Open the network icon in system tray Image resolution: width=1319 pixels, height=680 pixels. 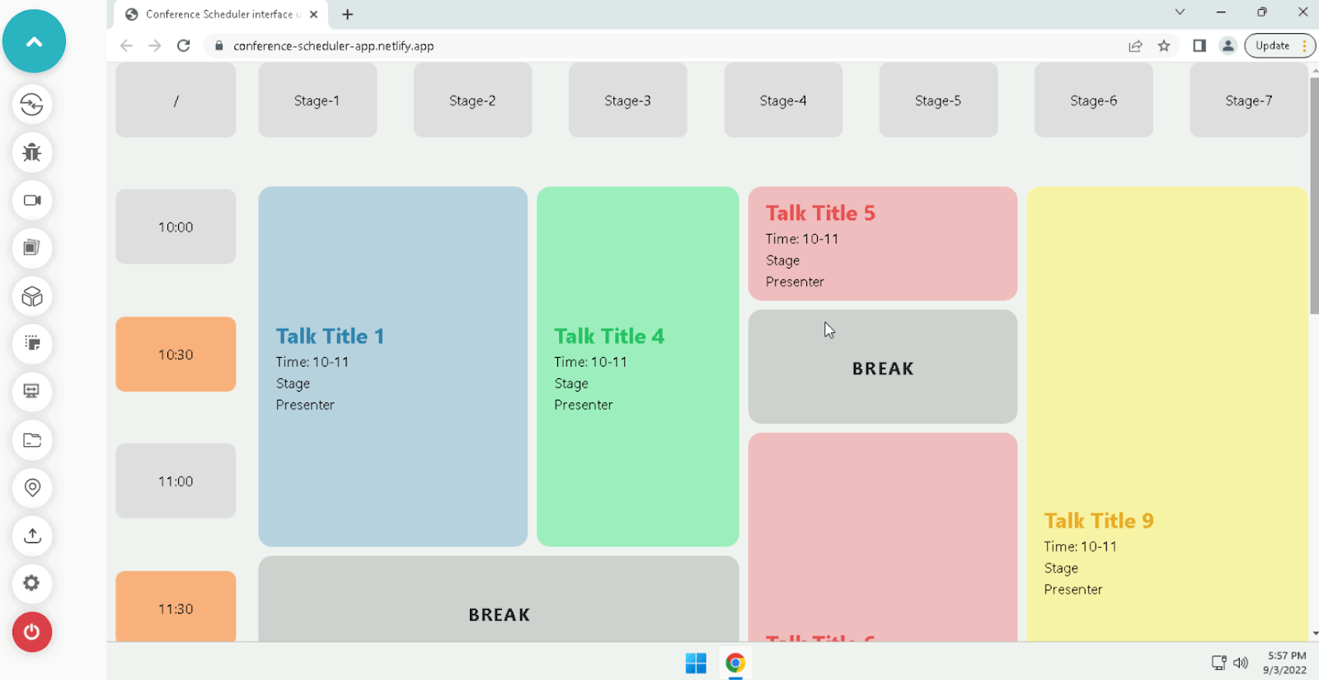1218,663
